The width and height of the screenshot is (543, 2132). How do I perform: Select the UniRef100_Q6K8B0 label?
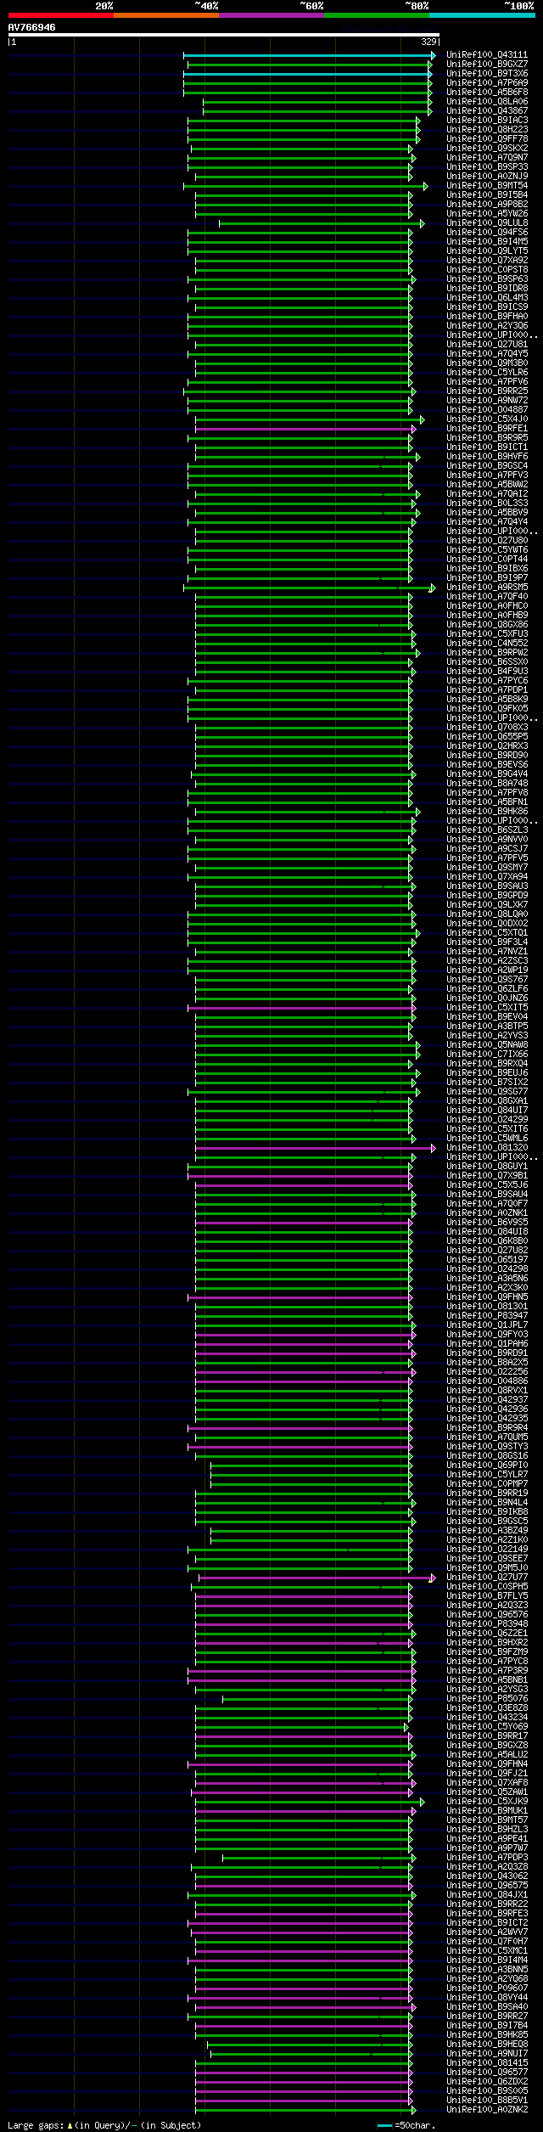tap(487, 1241)
